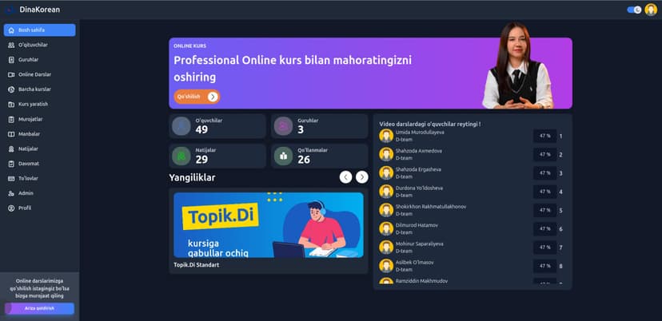
Task: Click the Profil sidebar icon
Action: tap(11, 208)
